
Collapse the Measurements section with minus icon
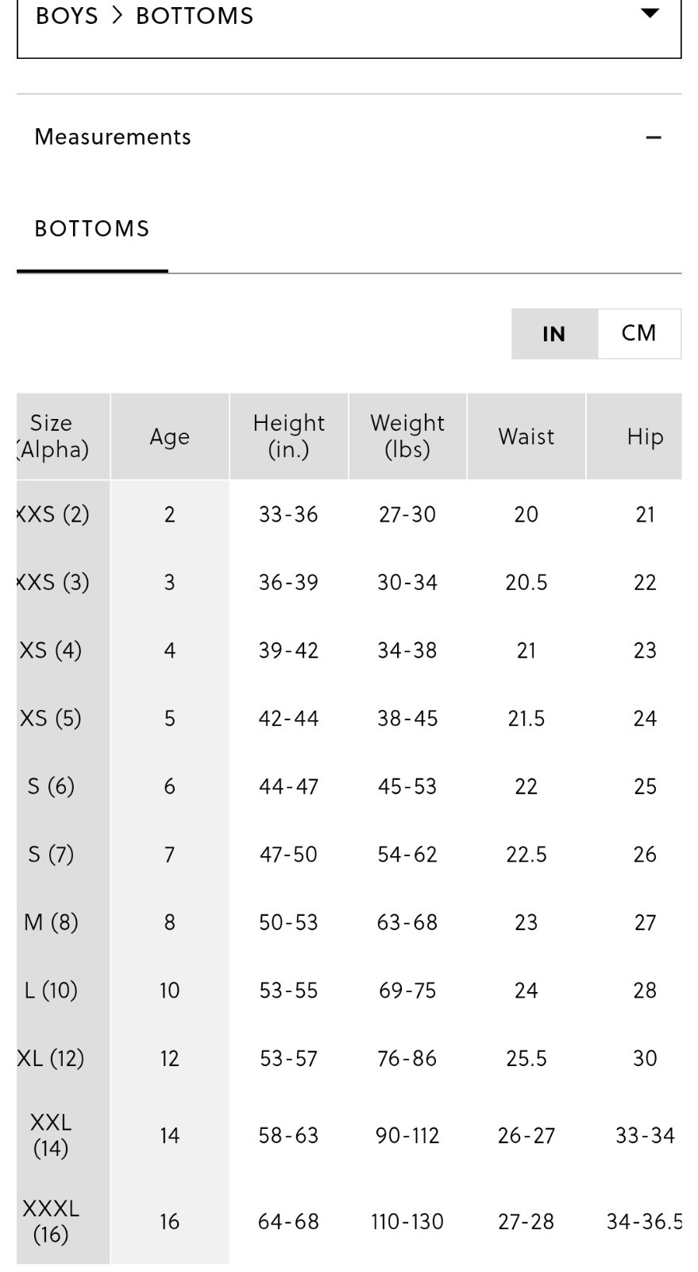(x=654, y=138)
